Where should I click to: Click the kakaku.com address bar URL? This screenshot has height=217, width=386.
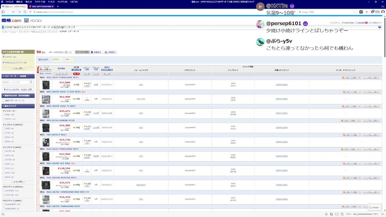coord(55,12)
